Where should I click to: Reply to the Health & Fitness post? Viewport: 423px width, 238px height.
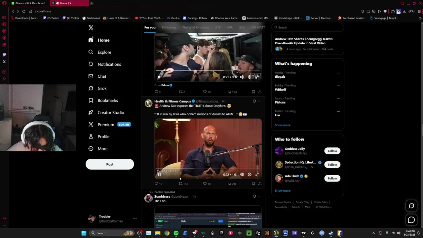pos(156,184)
